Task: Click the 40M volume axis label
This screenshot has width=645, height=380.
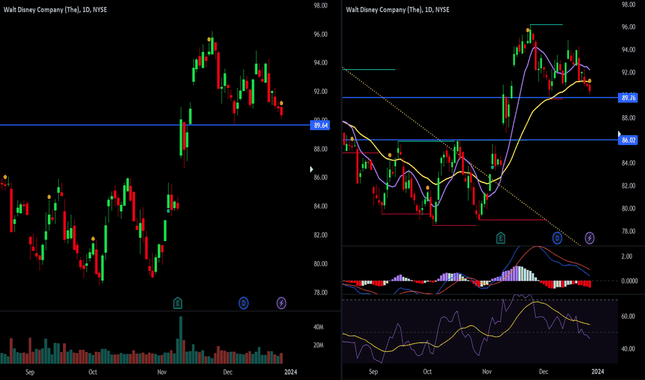Action: pyautogui.click(x=318, y=327)
